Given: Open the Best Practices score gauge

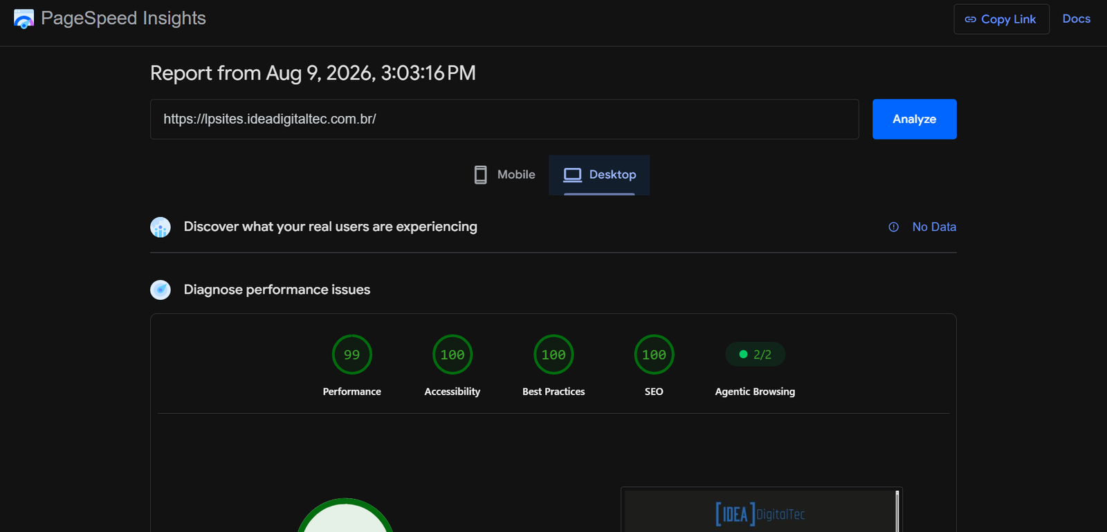Looking at the screenshot, I should click(553, 354).
